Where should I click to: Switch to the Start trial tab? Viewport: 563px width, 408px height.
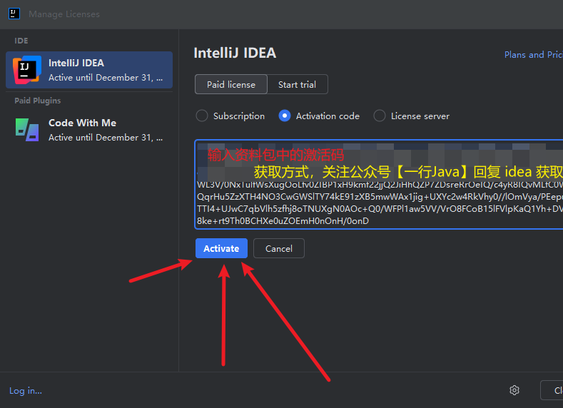pyautogui.click(x=298, y=84)
